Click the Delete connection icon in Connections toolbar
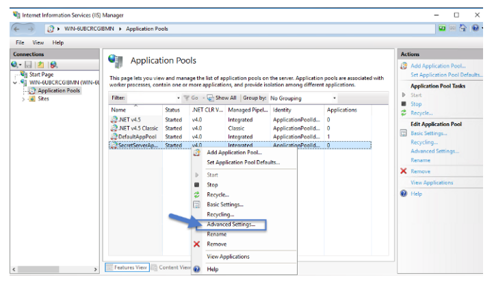Viewport: 494px width, 282px height. 53,64
